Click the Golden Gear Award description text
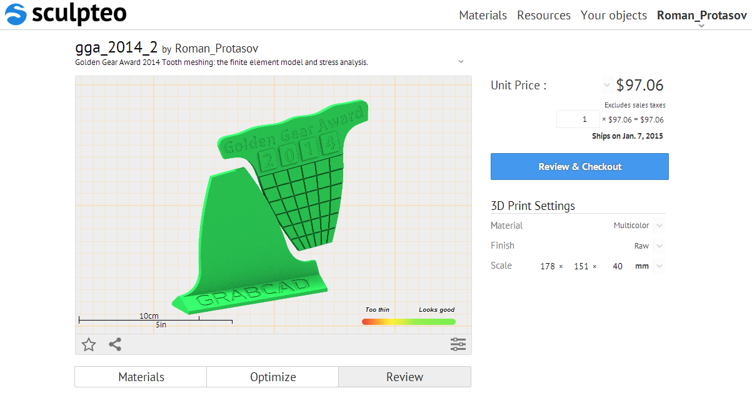Viewport: 752px width, 393px height. 221,62
